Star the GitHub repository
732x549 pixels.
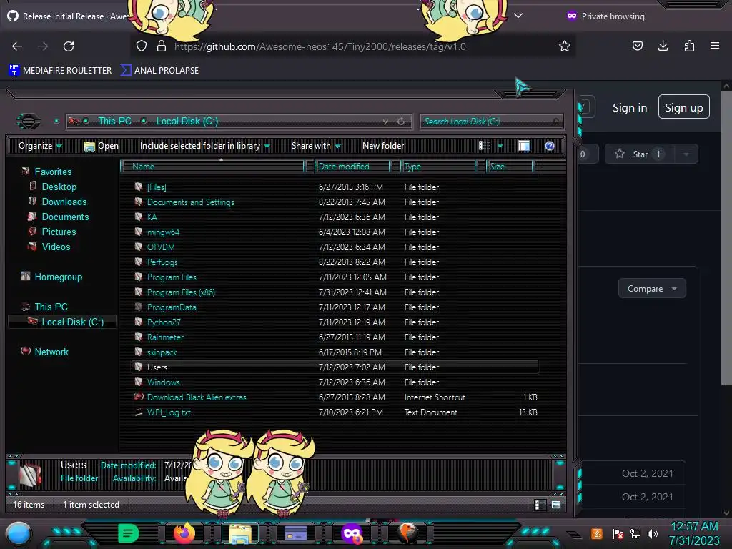tap(640, 154)
